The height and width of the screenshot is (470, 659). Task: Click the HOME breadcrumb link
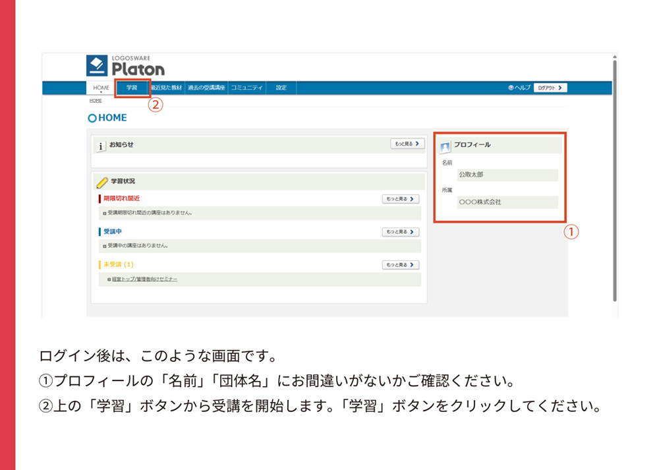pos(96,101)
